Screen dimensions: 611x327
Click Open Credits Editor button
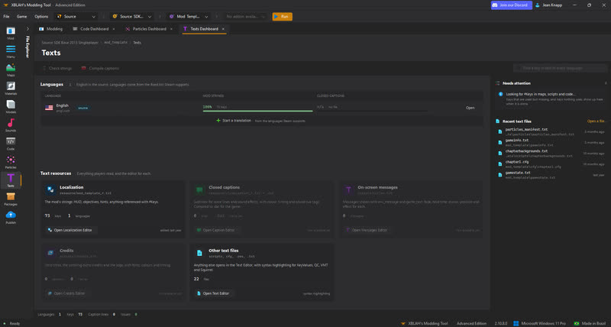tap(66, 293)
